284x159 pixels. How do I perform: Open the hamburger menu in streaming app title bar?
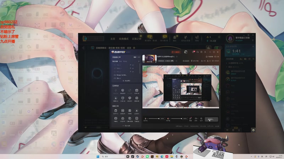click(205, 52)
